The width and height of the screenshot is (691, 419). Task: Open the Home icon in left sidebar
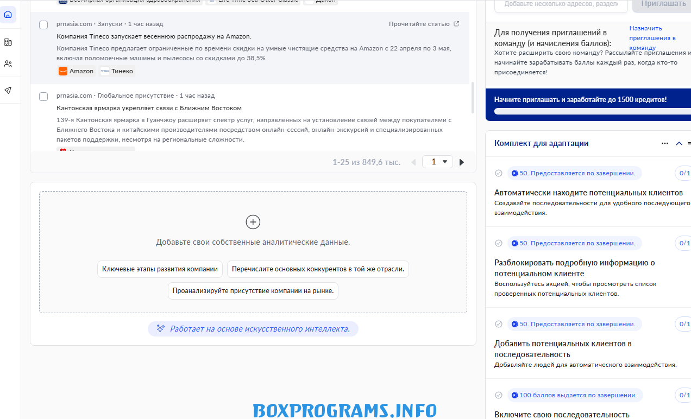point(8,15)
